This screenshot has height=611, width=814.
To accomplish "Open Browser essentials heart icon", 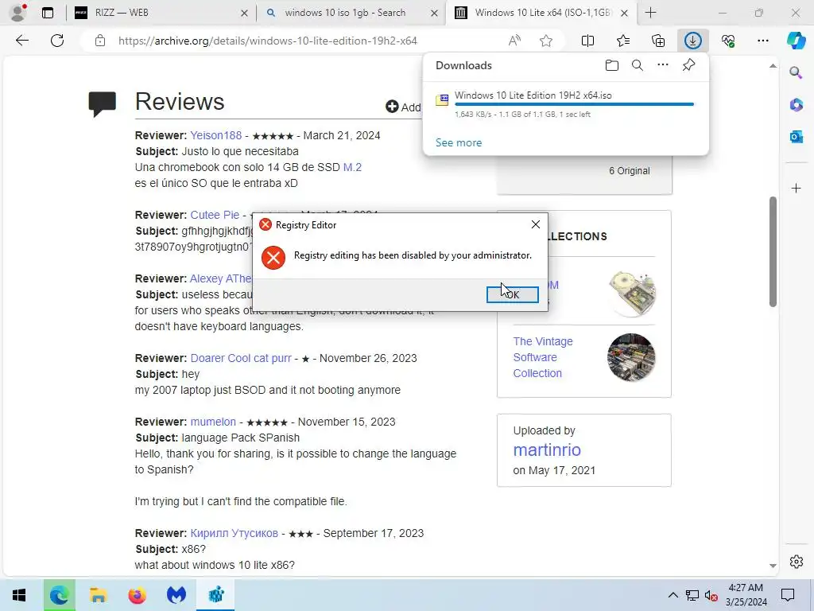I will (728, 41).
